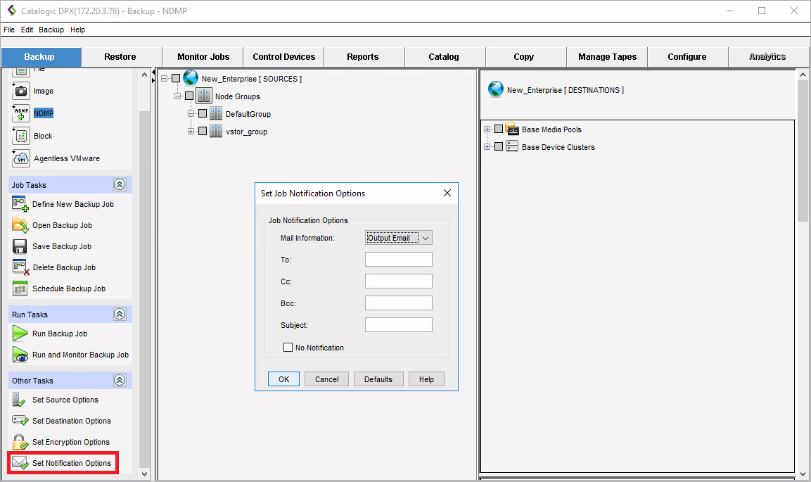
Task: Check the DefaultGroup node checkbox
Action: pos(203,114)
